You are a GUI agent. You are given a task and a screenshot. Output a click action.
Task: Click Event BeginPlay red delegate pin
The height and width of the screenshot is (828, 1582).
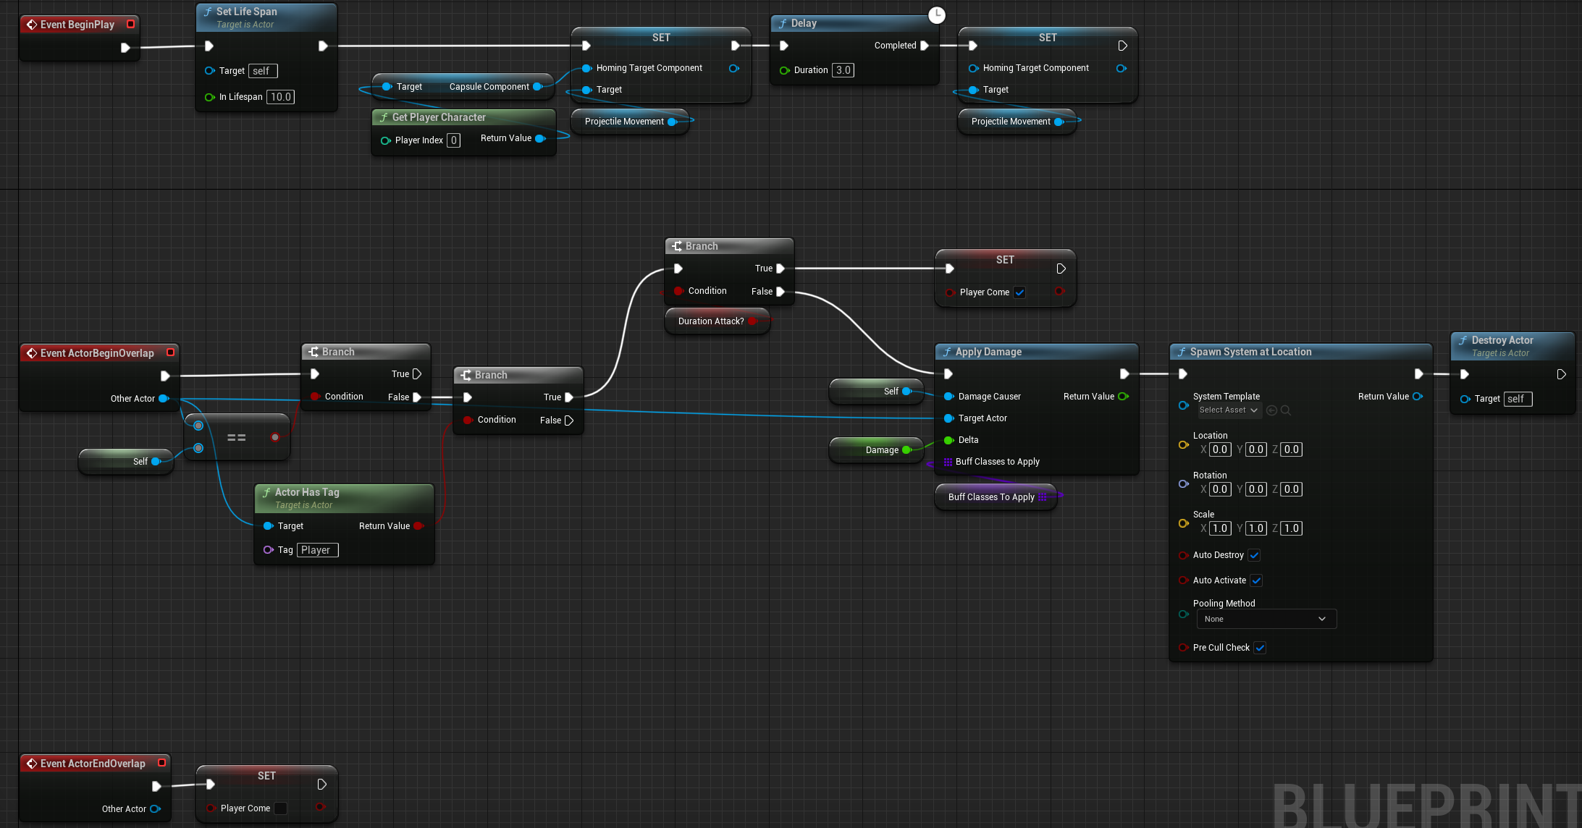coord(131,24)
